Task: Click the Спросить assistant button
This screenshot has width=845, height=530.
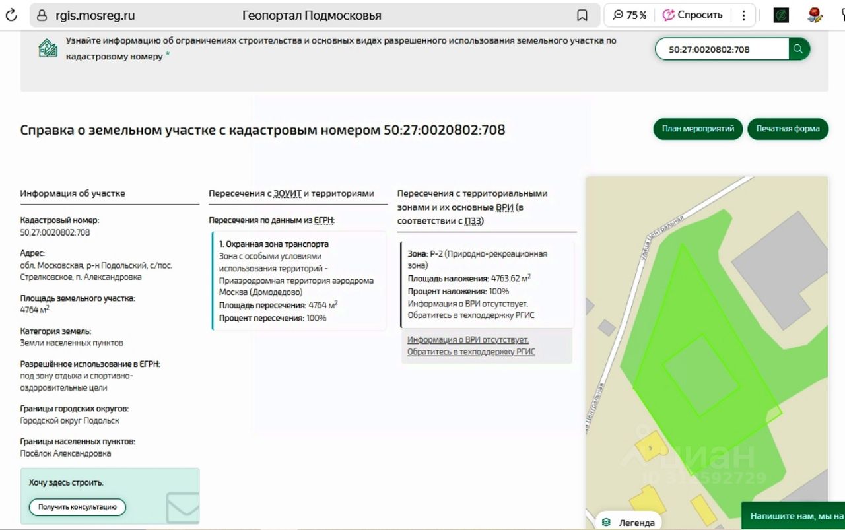Action: click(693, 15)
